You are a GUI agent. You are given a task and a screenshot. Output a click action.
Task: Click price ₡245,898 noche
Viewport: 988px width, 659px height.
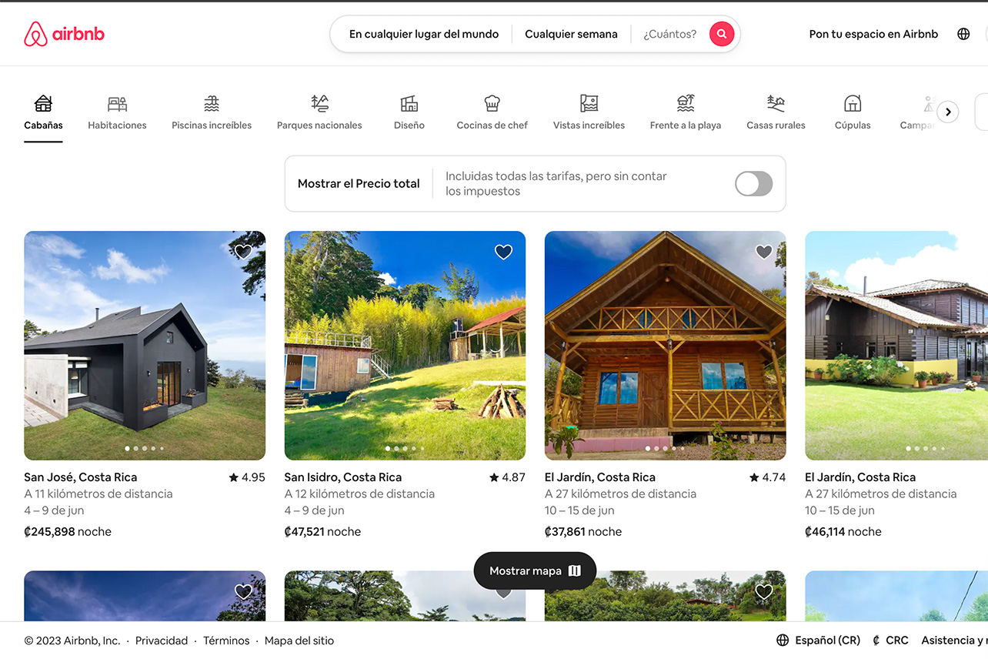[68, 532]
